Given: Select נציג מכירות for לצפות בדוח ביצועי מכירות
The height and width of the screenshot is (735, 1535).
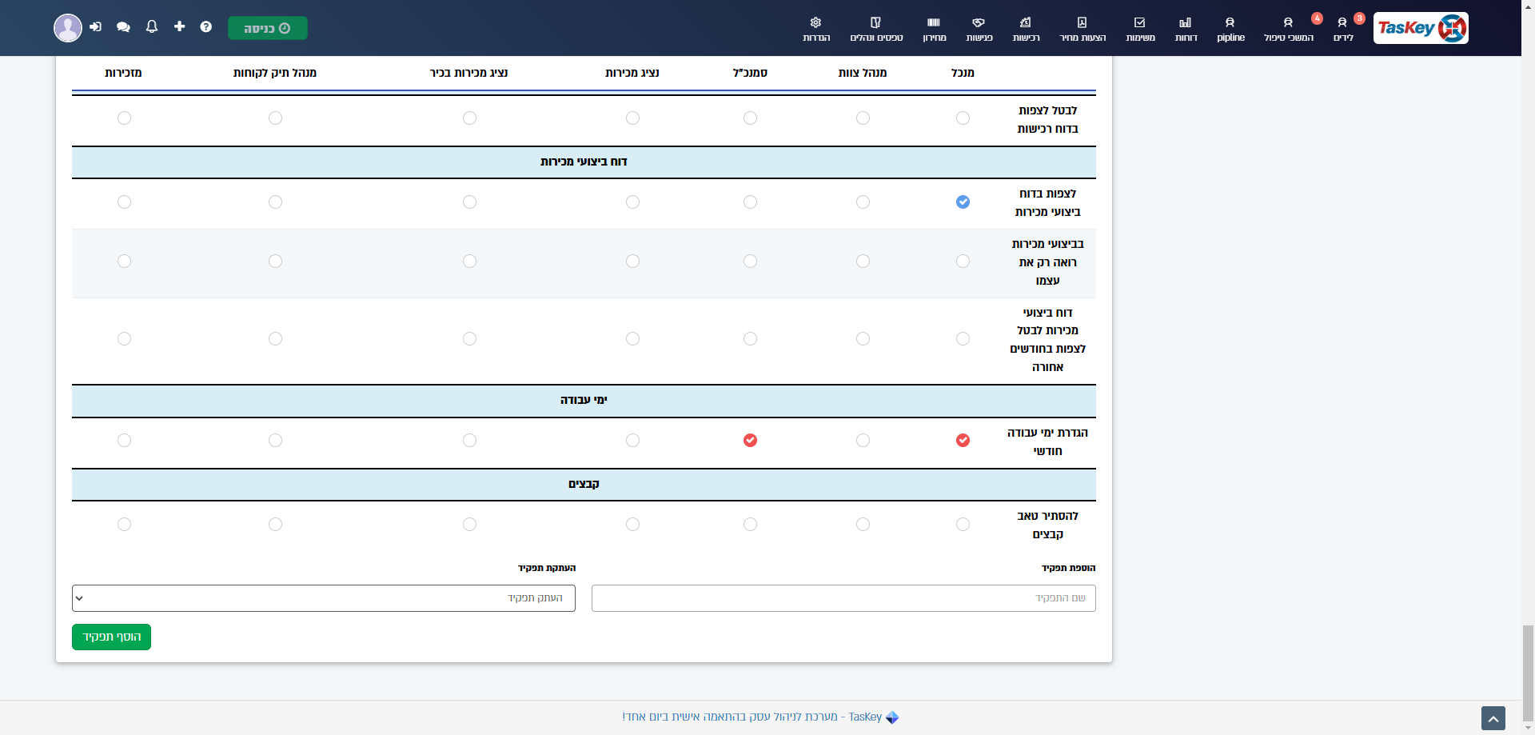Looking at the screenshot, I should [x=632, y=202].
